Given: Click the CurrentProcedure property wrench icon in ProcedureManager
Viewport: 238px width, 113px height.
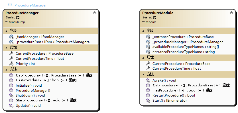Looking at the screenshot, I should point(11,54).
